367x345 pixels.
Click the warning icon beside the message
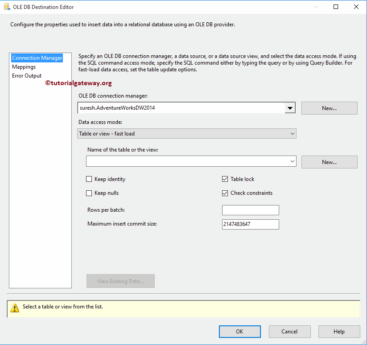(x=15, y=307)
